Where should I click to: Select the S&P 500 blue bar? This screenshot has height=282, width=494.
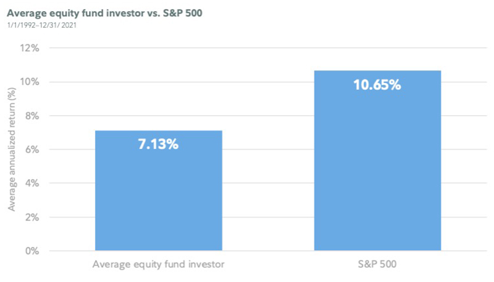(377, 172)
